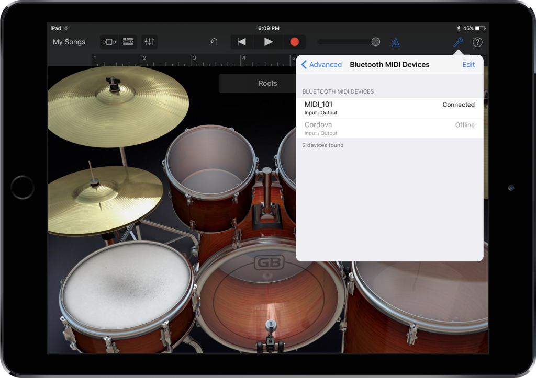Viewport: 536px width, 378px height.
Task: Go back to Advanced settings
Action: 322,64
